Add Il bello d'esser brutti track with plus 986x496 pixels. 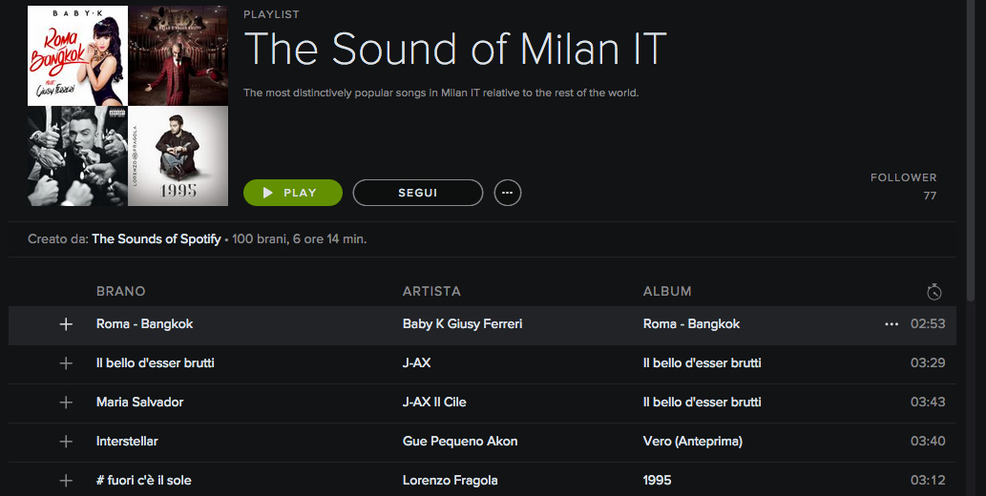(66, 363)
